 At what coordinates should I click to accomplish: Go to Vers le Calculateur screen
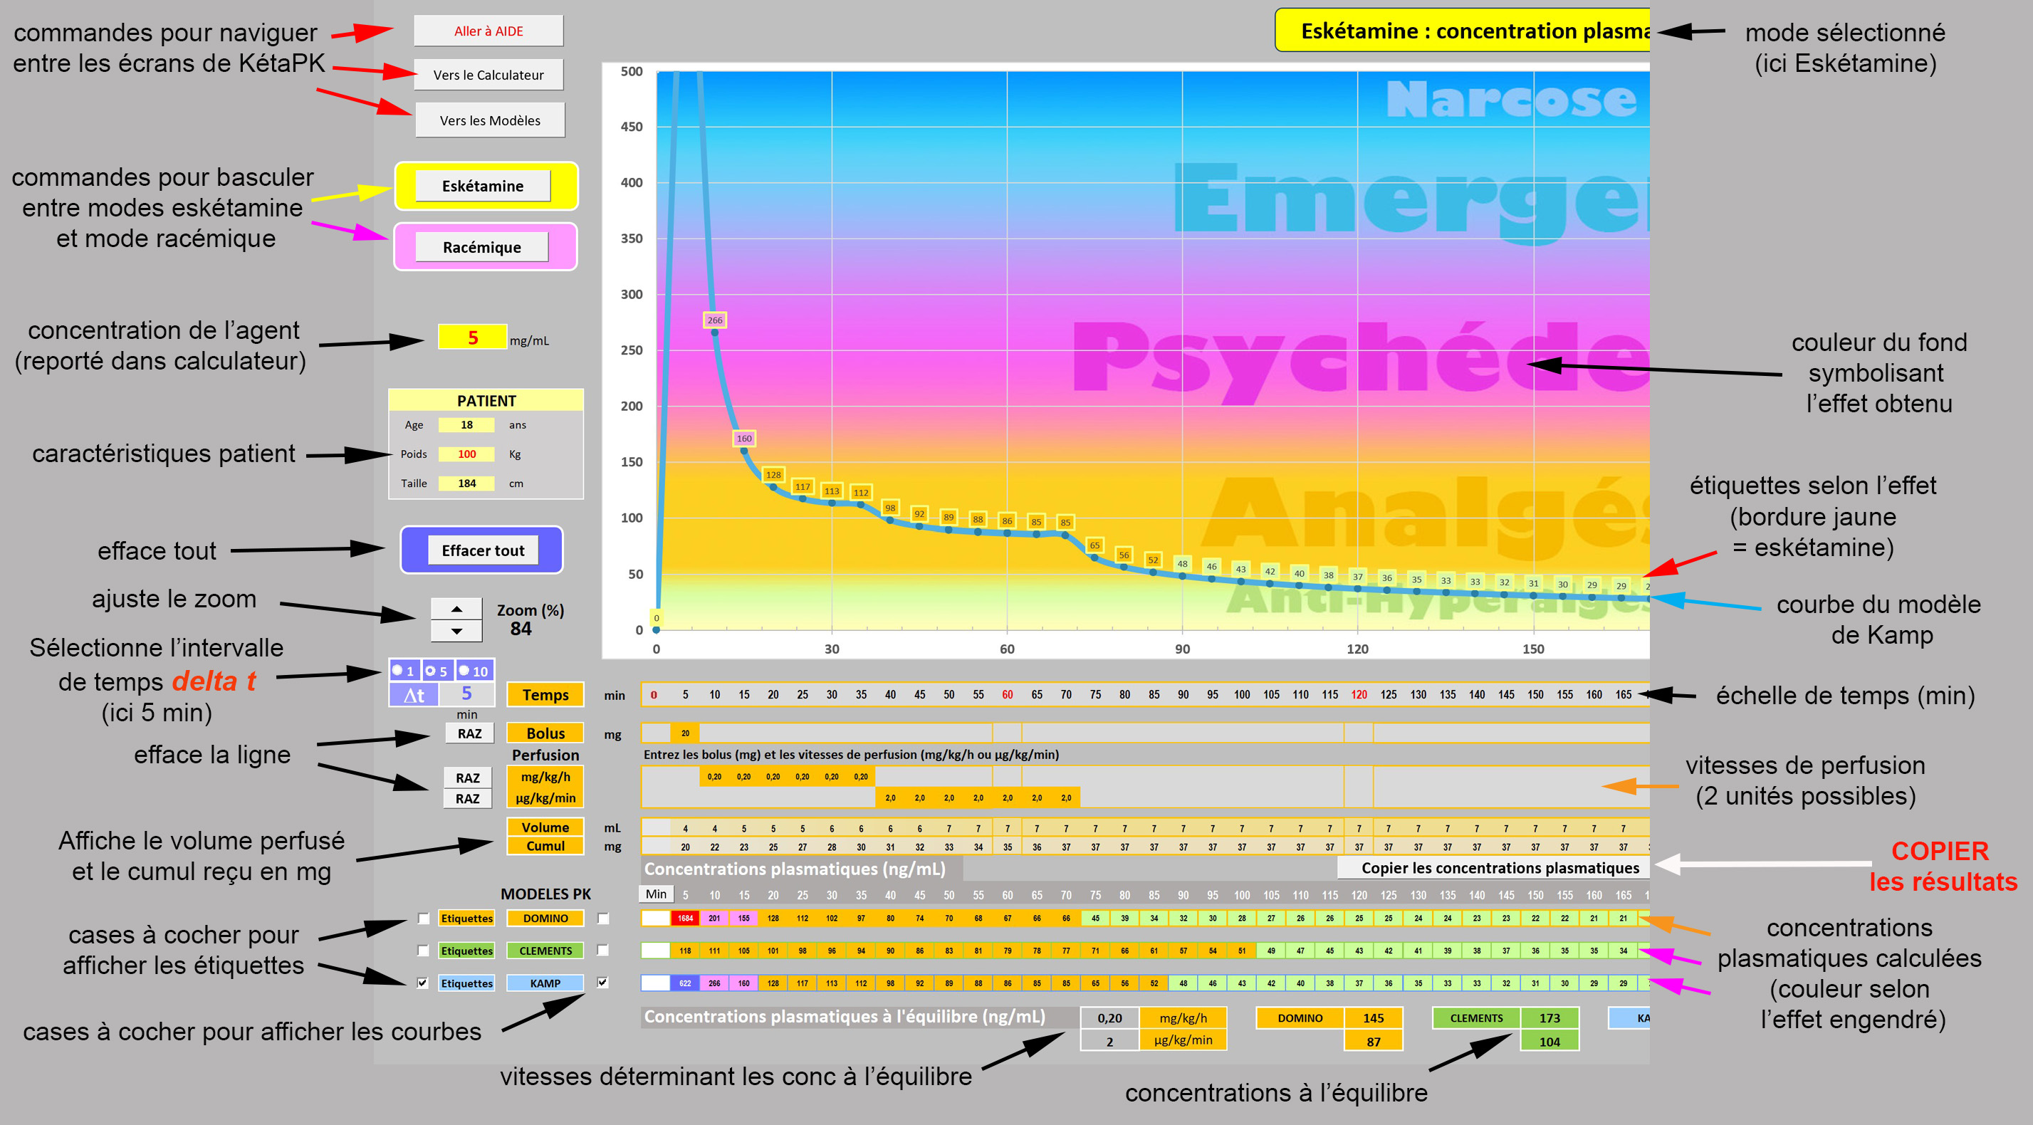point(488,75)
